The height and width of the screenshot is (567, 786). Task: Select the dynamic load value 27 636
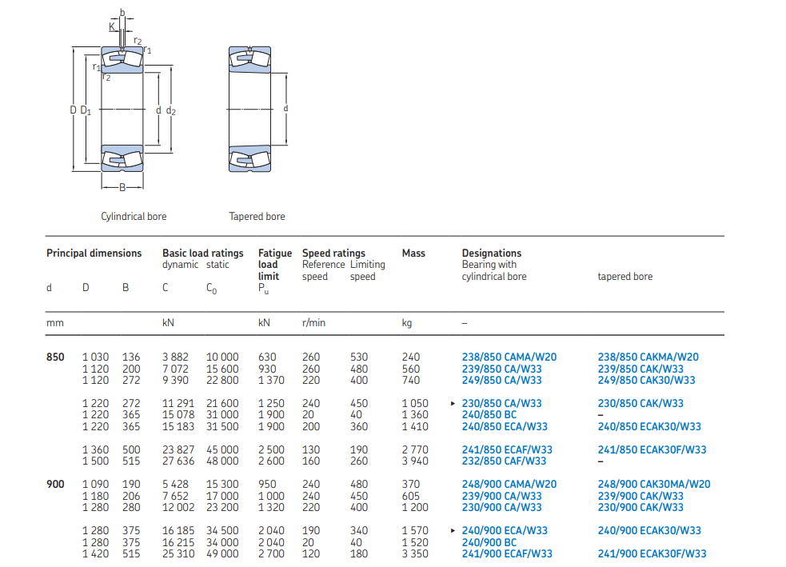point(178,461)
